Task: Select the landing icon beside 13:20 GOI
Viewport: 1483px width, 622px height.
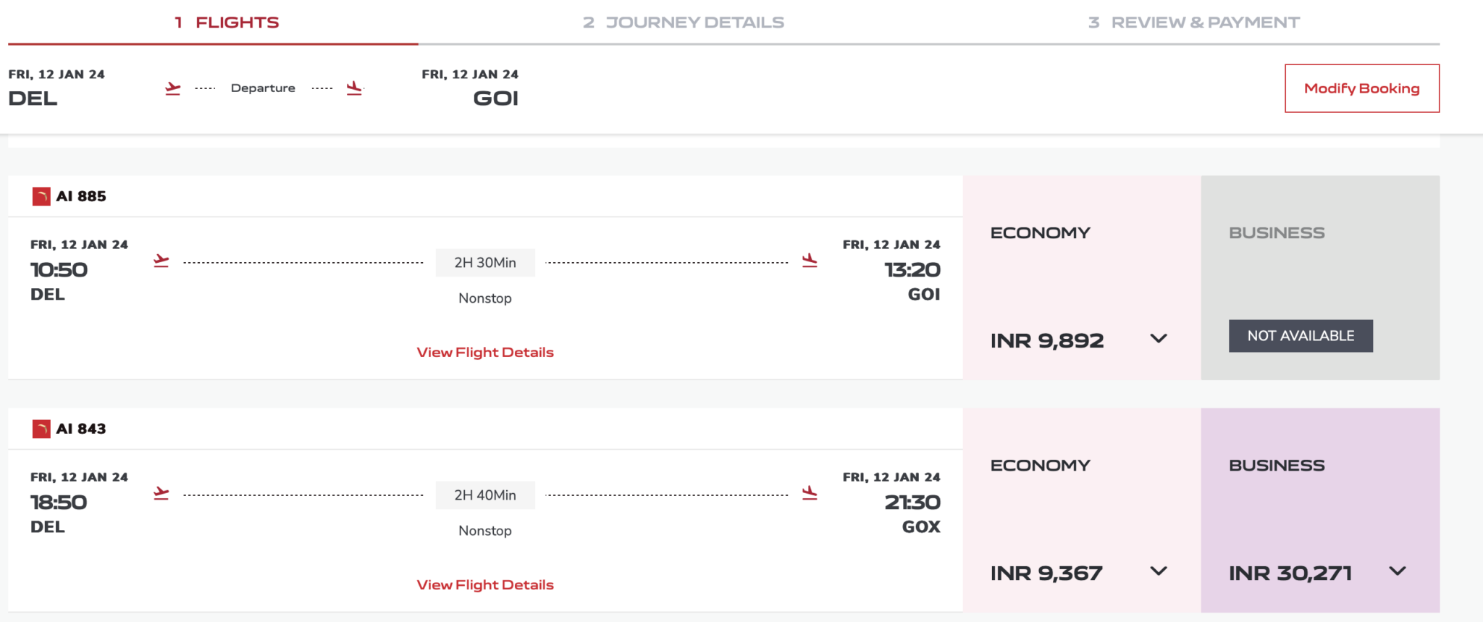Action: (809, 261)
